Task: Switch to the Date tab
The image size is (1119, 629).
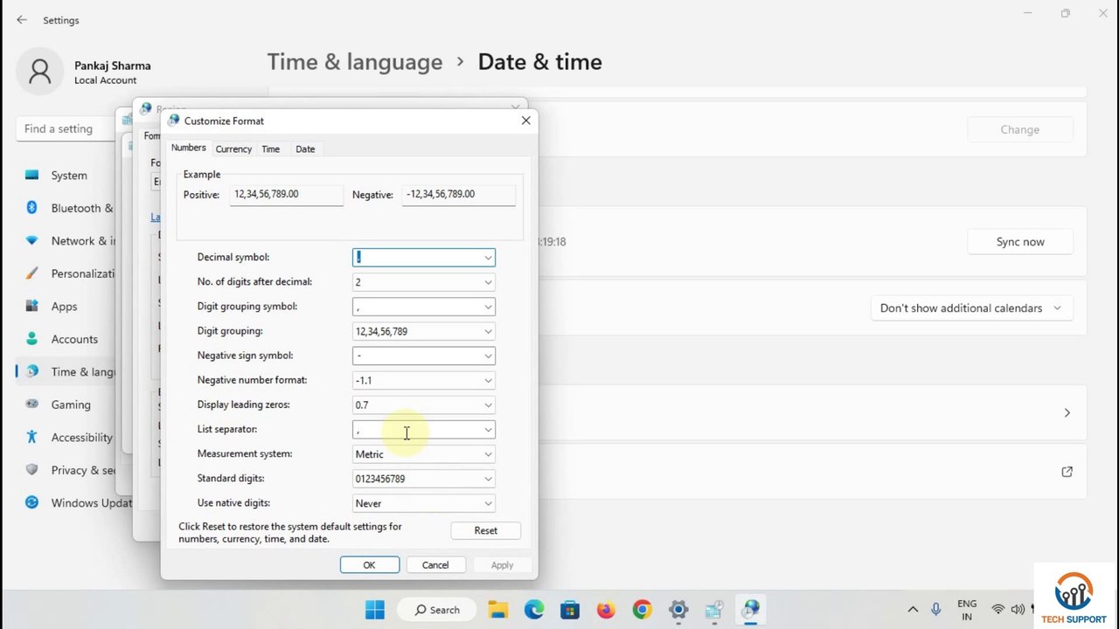Action: 305,149
